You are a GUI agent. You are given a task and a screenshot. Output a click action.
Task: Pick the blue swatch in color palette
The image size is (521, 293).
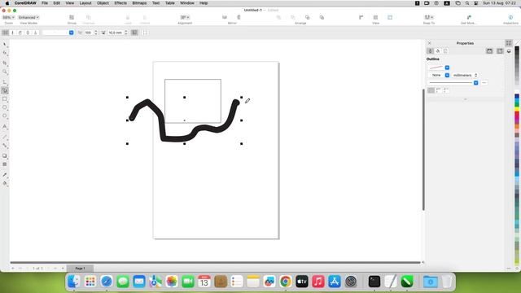517,97
